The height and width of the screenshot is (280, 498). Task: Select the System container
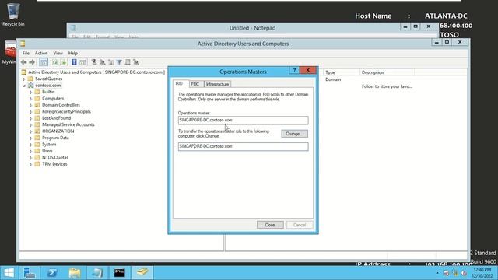click(49, 145)
